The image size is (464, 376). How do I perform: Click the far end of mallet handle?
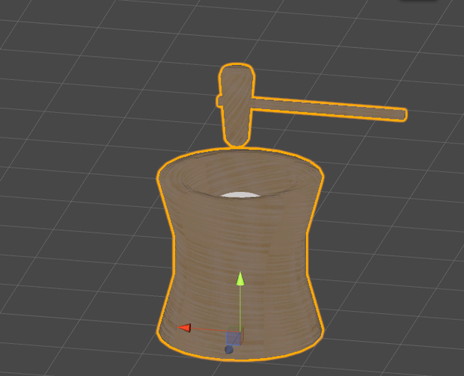click(403, 114)
